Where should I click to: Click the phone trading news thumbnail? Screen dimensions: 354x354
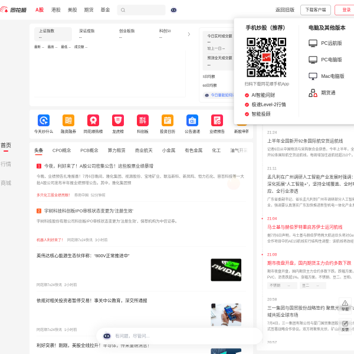tap(226, 314)
